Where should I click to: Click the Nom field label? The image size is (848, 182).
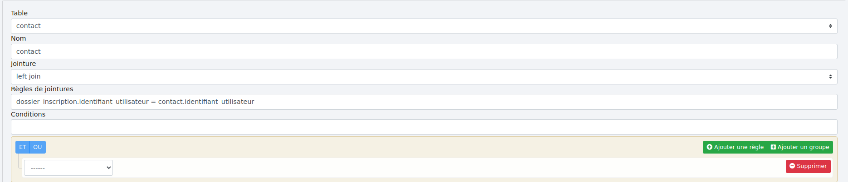[x=19, y=38]
